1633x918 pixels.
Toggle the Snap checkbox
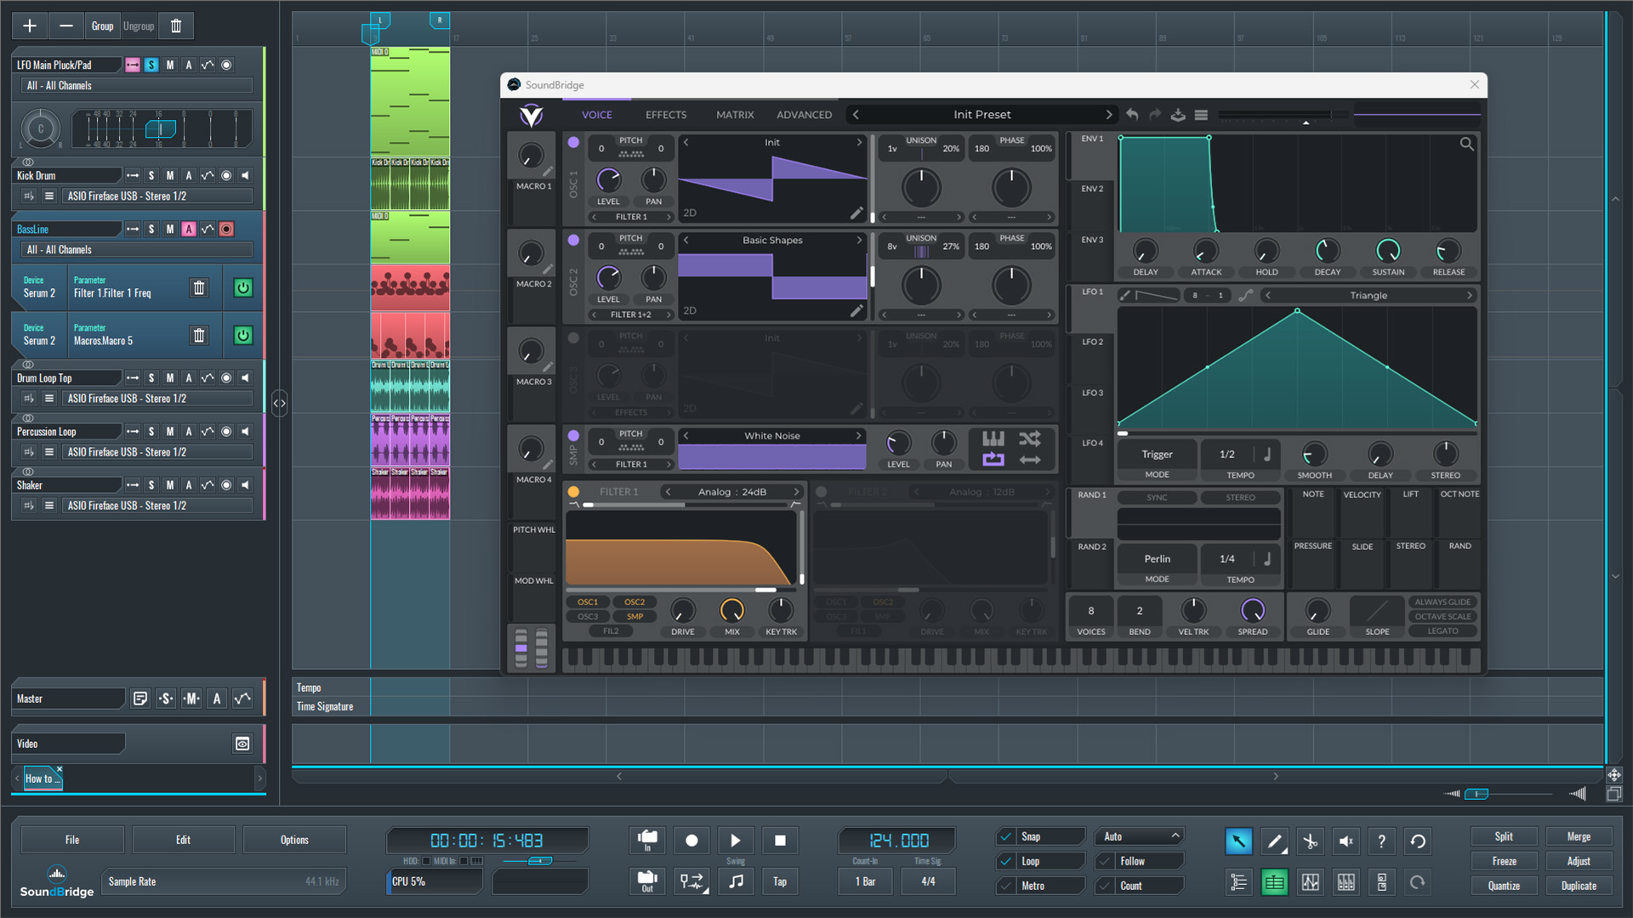point(1006,836)
